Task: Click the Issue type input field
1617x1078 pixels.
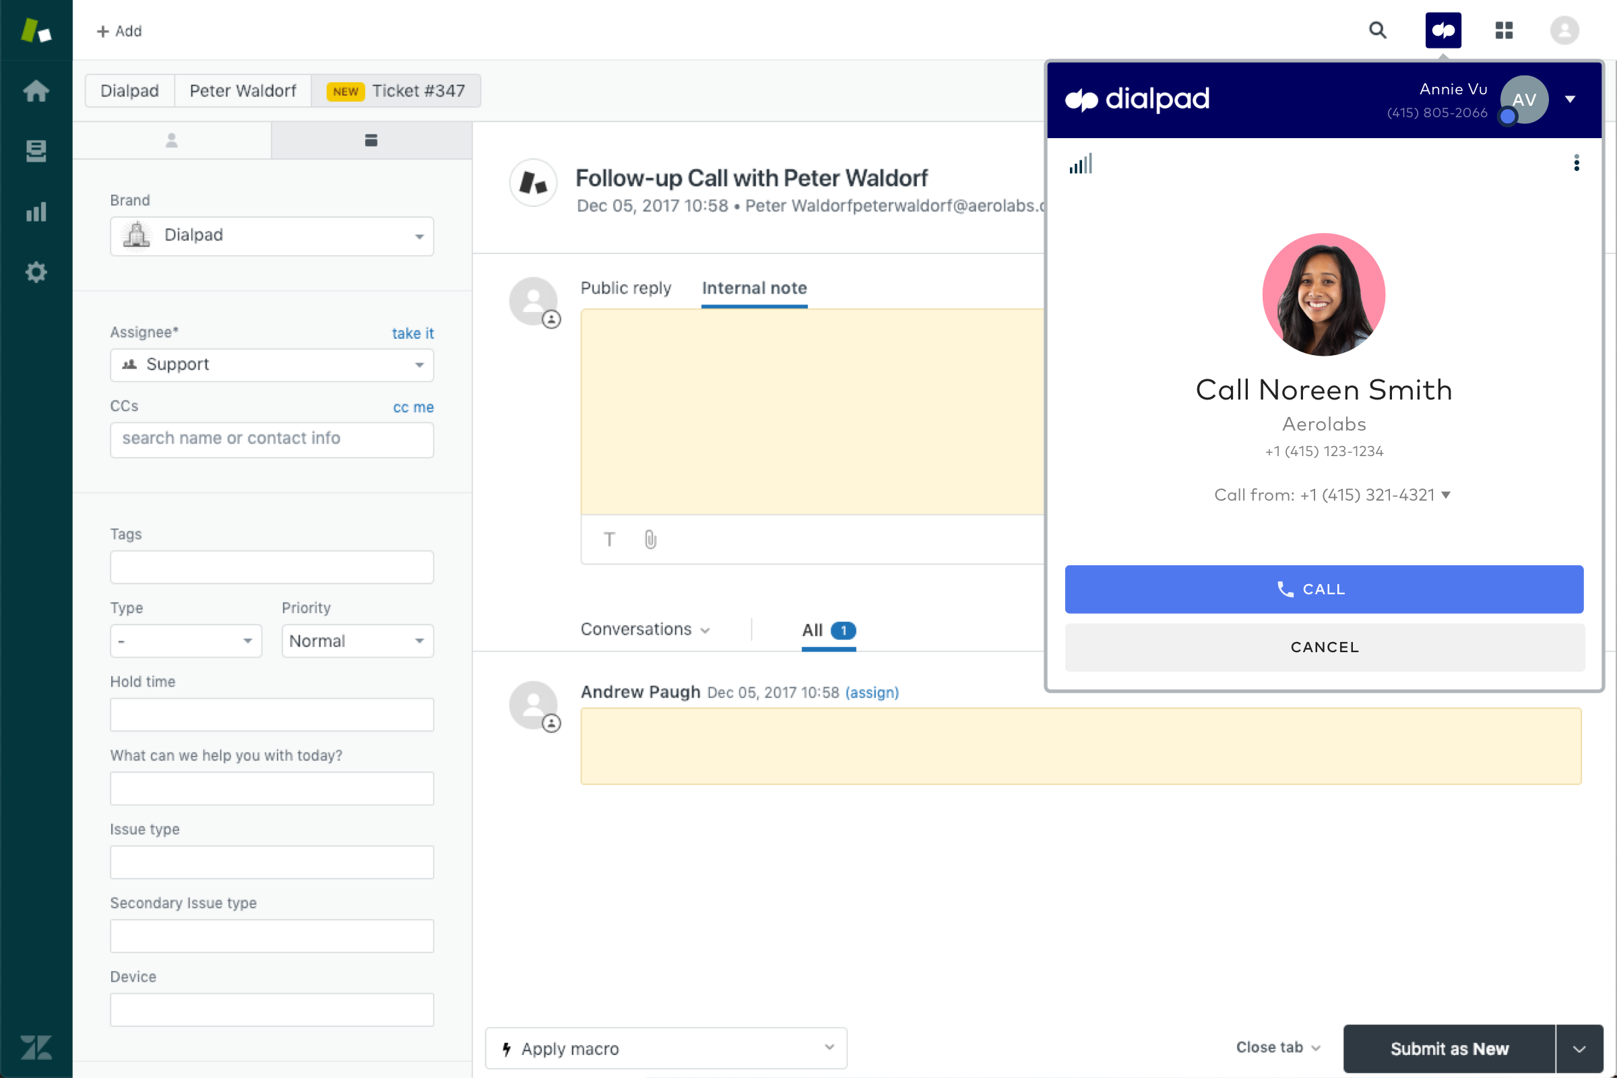Action: 272,862
